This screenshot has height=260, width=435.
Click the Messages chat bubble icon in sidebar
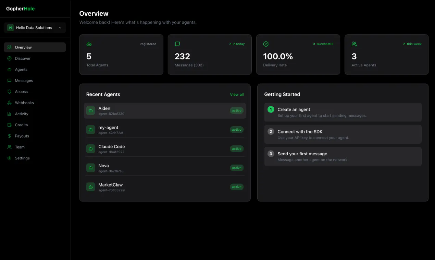pyautogui.click(x=9, y=81)
